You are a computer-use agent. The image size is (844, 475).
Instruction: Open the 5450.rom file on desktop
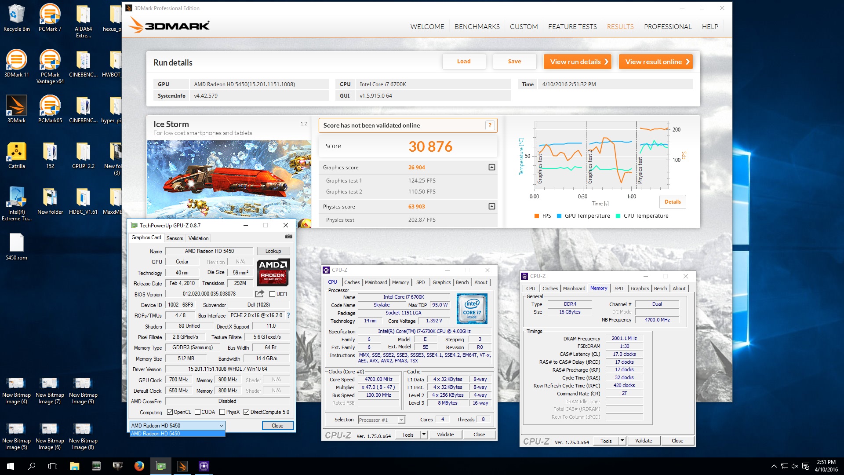coord(16,246)
